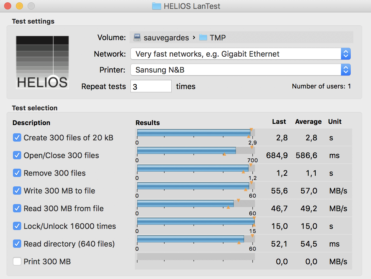Viewport: 371px width, 279px height.
Task: Click the folder icon in window title
Action: pos(156,6)
